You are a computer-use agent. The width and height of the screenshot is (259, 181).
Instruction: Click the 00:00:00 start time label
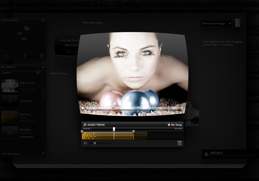[x=87, y=128]
